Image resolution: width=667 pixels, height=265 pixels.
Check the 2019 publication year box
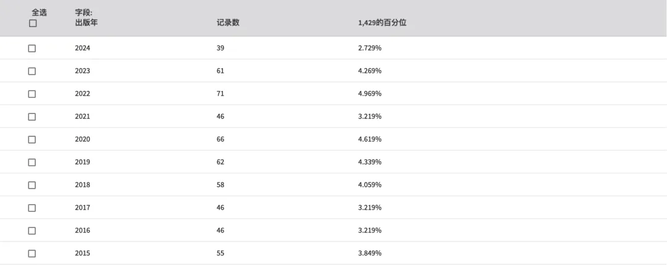coord(32,162)
